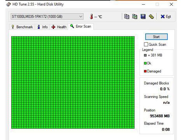The width and height of the screenshot is (182, 140).
Task: Click the red Damaged legend swatch
Action: (145, 71)
